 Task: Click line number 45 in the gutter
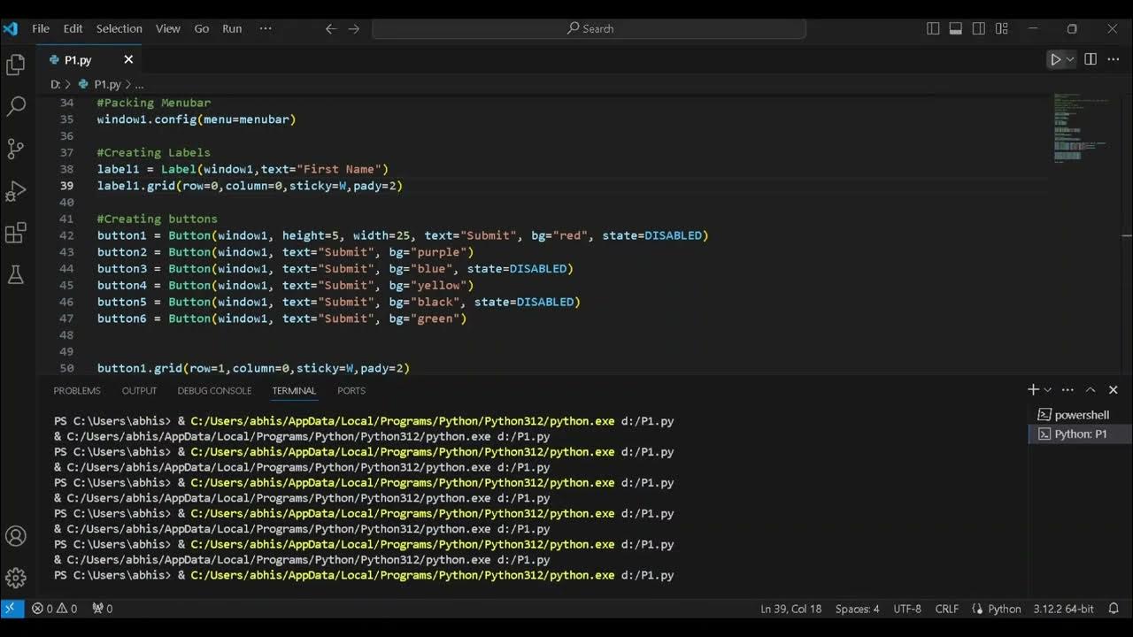[x=67, y=285]
